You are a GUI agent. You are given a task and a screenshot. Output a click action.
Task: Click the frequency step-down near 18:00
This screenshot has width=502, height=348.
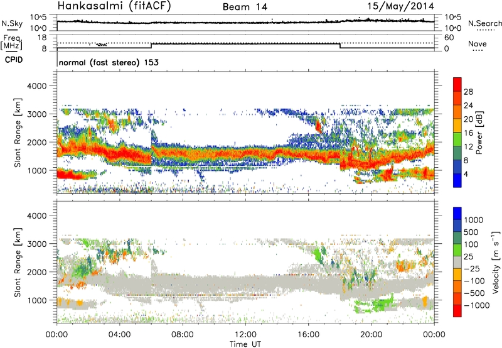click(340, 46)
